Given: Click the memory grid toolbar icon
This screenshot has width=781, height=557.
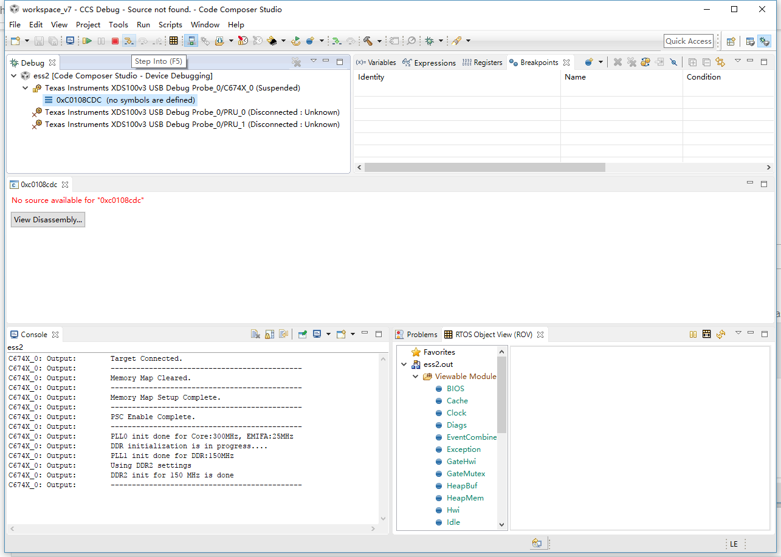Looking at the screenshot, I should click(x=174, y=41).
